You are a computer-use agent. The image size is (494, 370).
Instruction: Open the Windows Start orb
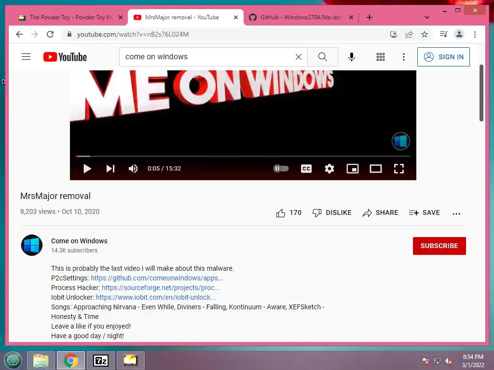13,360
